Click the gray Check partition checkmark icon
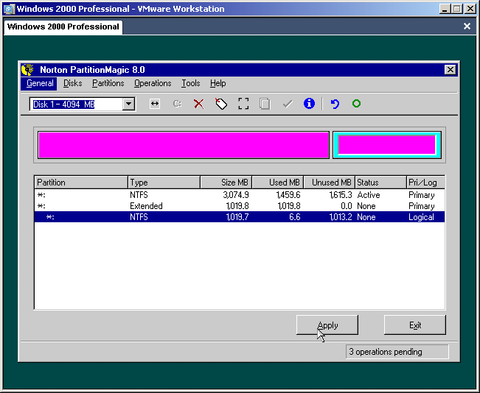480x393 pixels. point(288,104)
